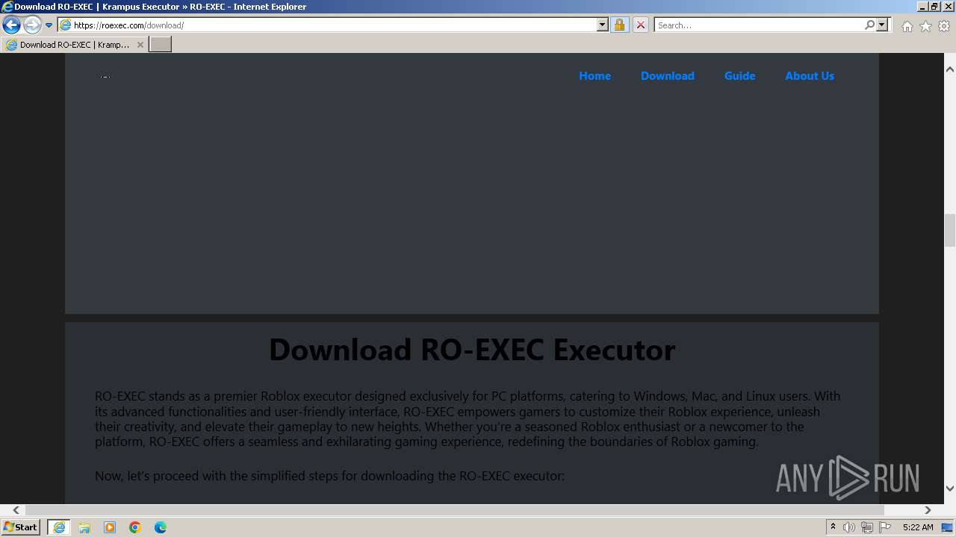Click the Search box field

click(x=758, y=25)
